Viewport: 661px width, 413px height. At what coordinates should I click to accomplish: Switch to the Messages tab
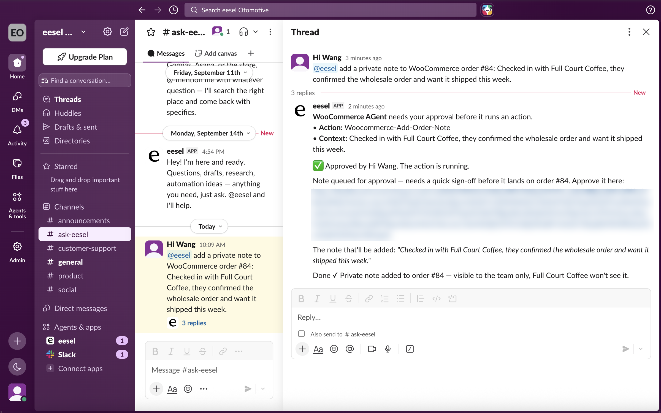coord(166,53)
